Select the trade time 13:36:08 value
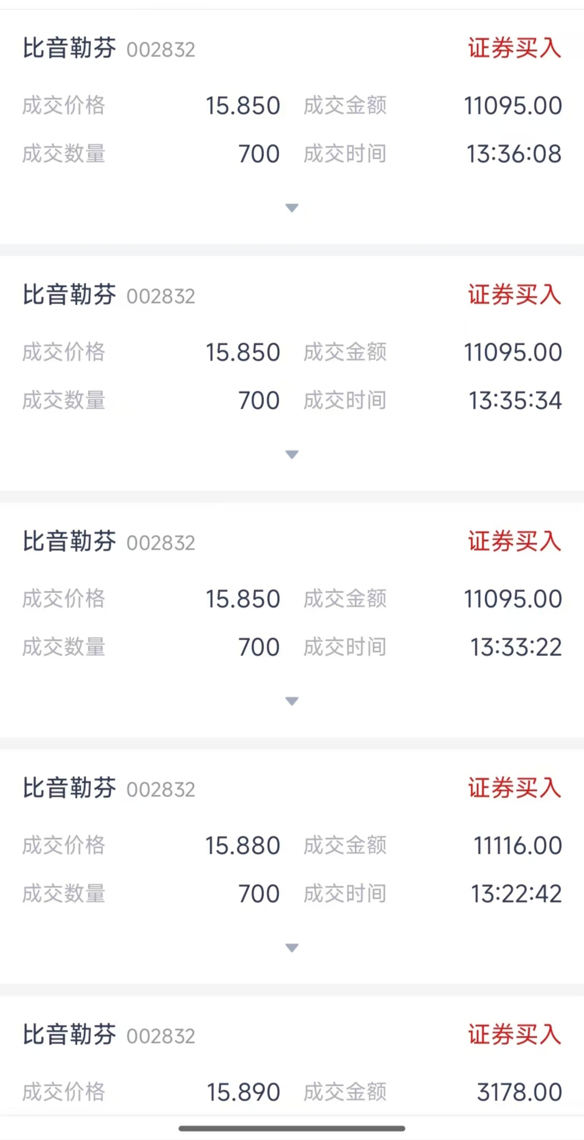This screenshot has width=584, height=1140. point(514,154)
